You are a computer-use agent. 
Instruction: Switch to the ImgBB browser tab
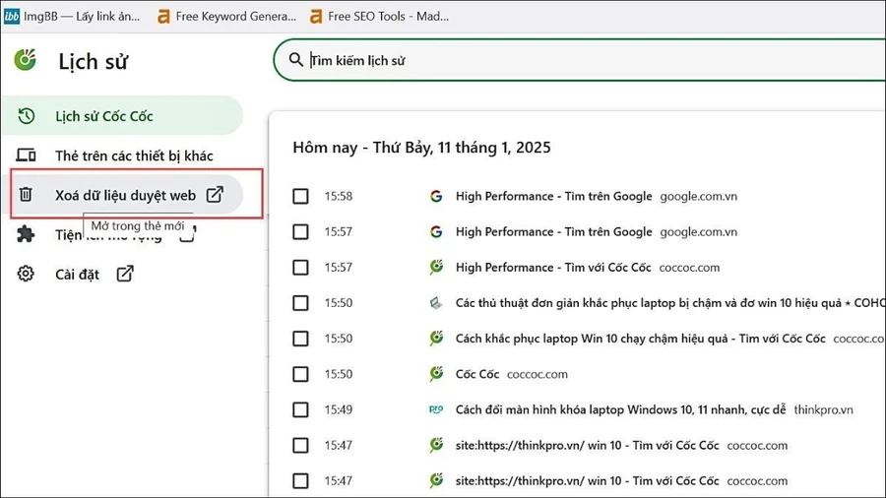coord(72,17)
